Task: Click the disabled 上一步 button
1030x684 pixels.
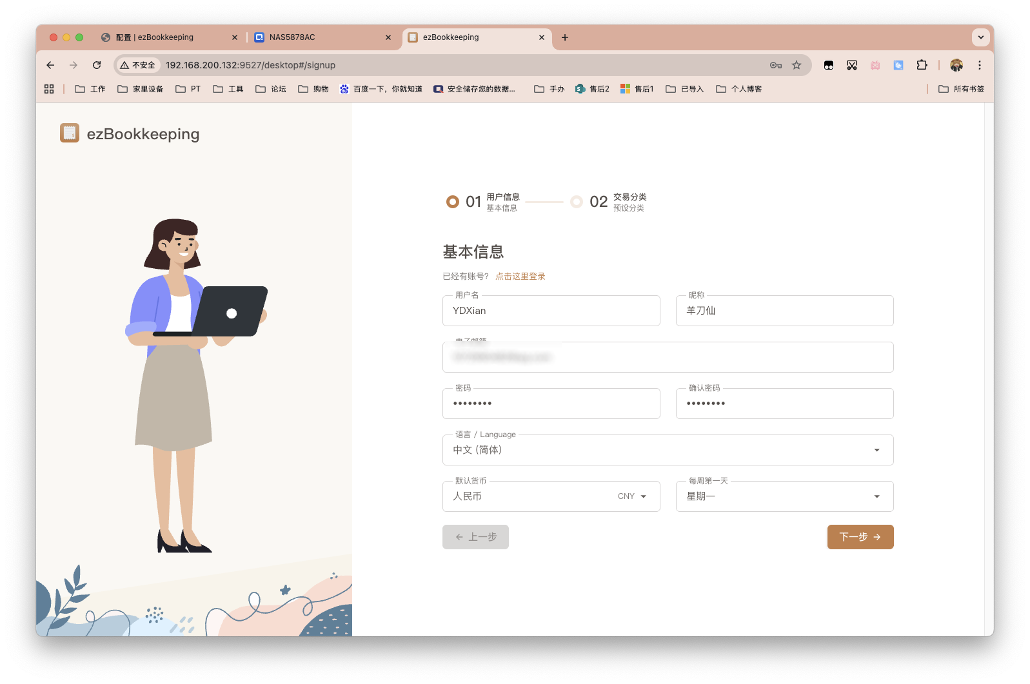Action: [x=475, y=537]
